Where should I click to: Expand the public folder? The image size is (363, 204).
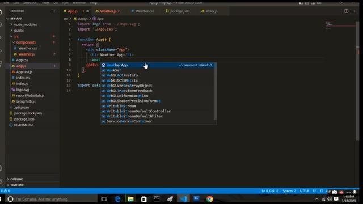[19, 31]
